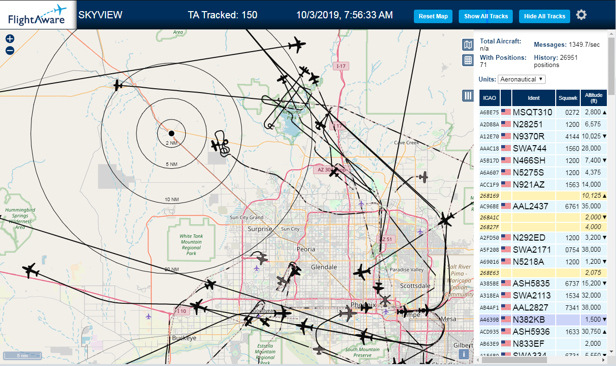The width and height of the screenshot is (616, 366).
Task: Click purple airport marker south of Peoria label
Action: pyautogui.click(x=256, y=268)
